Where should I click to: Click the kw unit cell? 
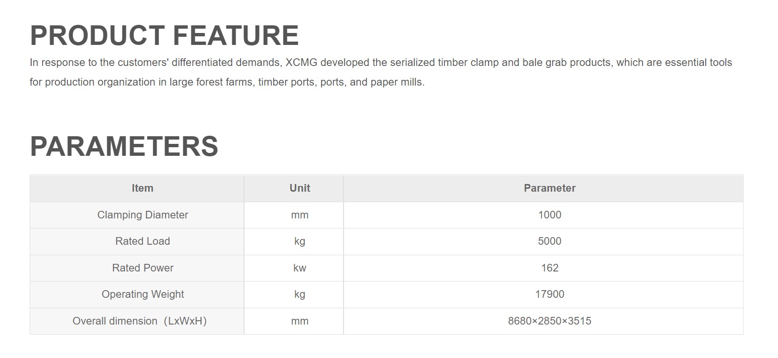click(x=300, y=268)
